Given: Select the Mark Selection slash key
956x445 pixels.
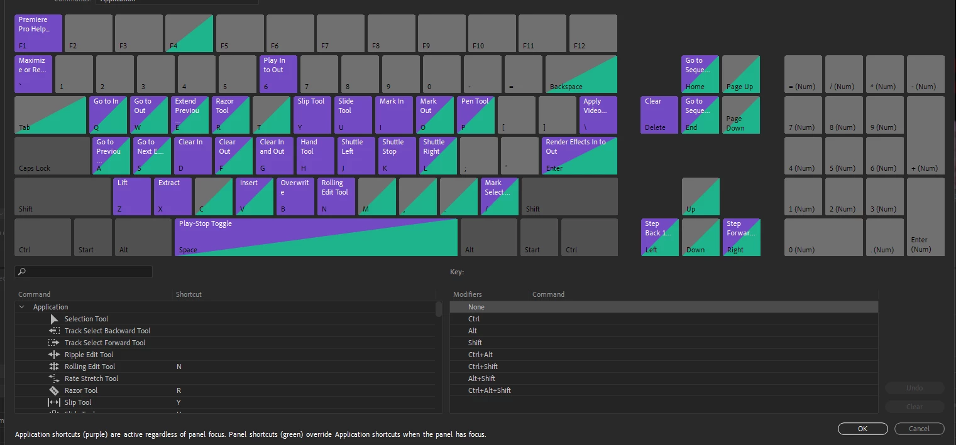Looking at the screenshot, I should (500, 196).
